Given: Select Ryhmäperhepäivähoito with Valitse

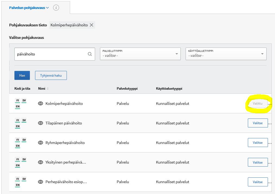Looking at the screenshot, I should click(258, 143).
